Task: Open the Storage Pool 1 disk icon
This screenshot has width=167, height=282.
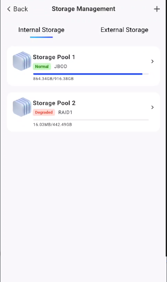Action: (x=22, y=61)
